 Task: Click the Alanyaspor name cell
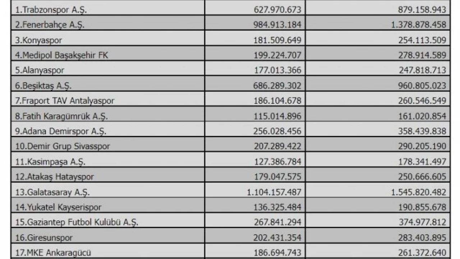[40, 70]
